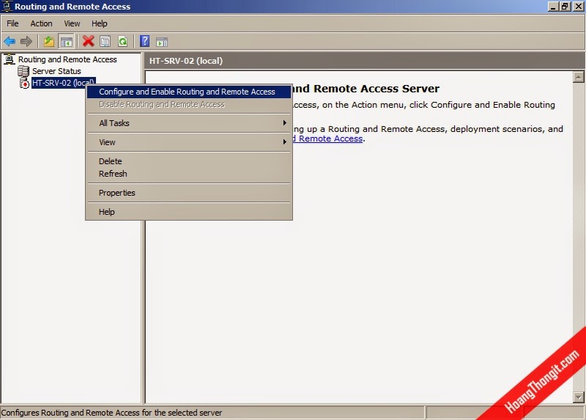Restore down the Routing and Remote Access window
The image size is (586, 420).
(564, 7)
